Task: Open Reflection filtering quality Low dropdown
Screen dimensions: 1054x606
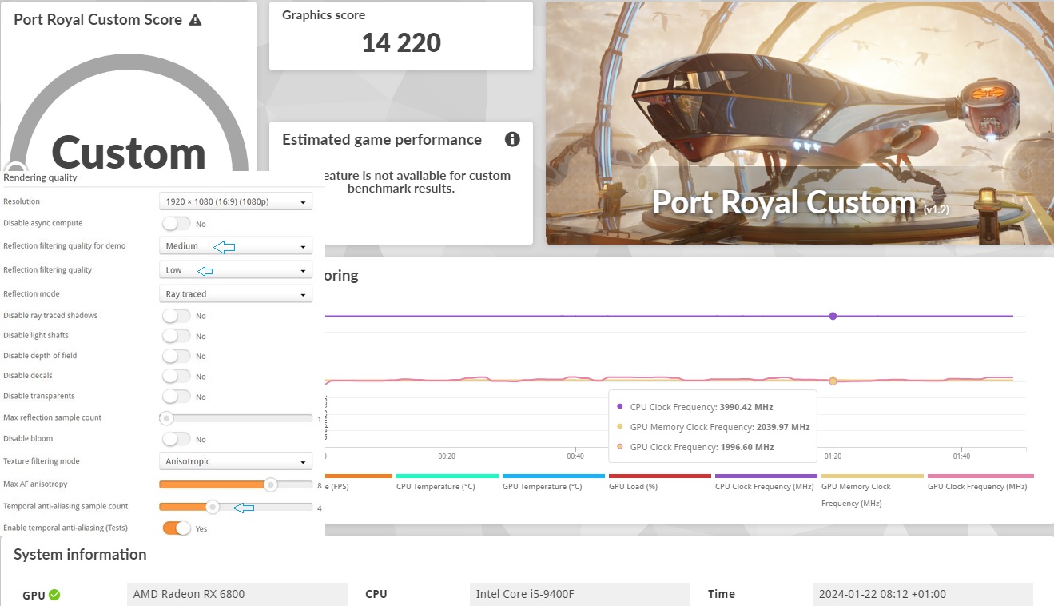Action: 236,270
